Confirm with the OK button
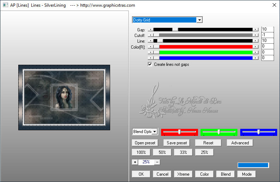 [x=141, y=174]
